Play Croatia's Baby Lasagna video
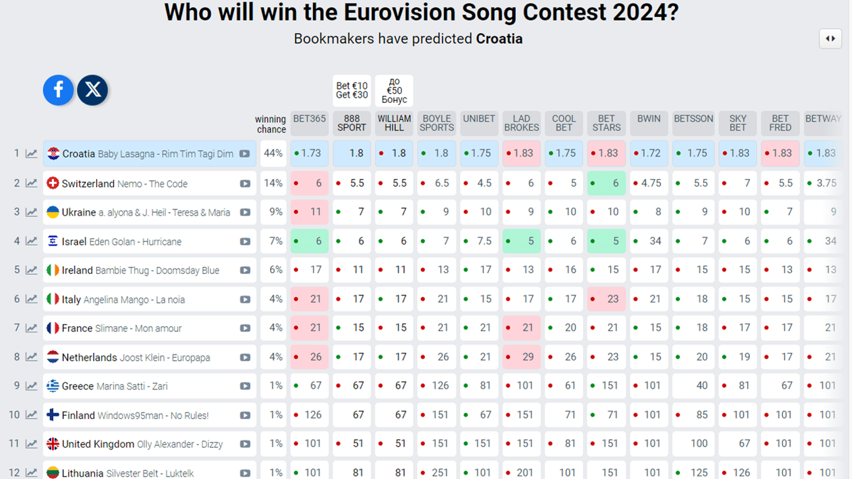852x479 pixels. click(243, 153)
